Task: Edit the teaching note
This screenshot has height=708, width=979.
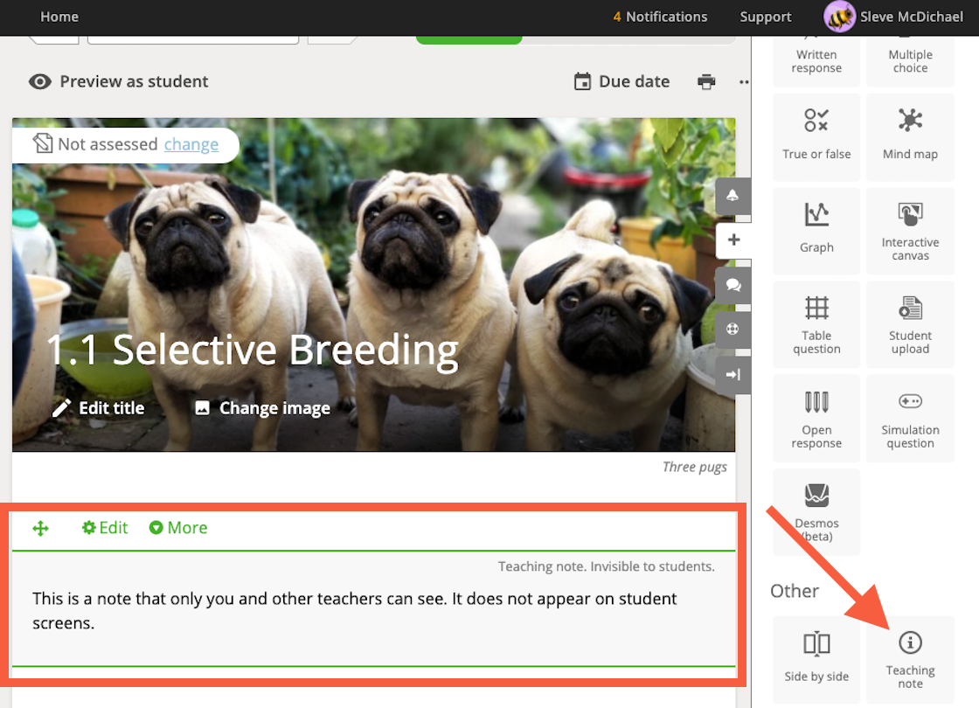Action: tap(105, 528)
